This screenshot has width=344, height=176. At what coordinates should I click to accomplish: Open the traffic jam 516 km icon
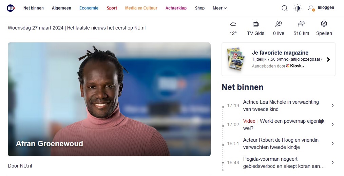click(x=301, y=24)
